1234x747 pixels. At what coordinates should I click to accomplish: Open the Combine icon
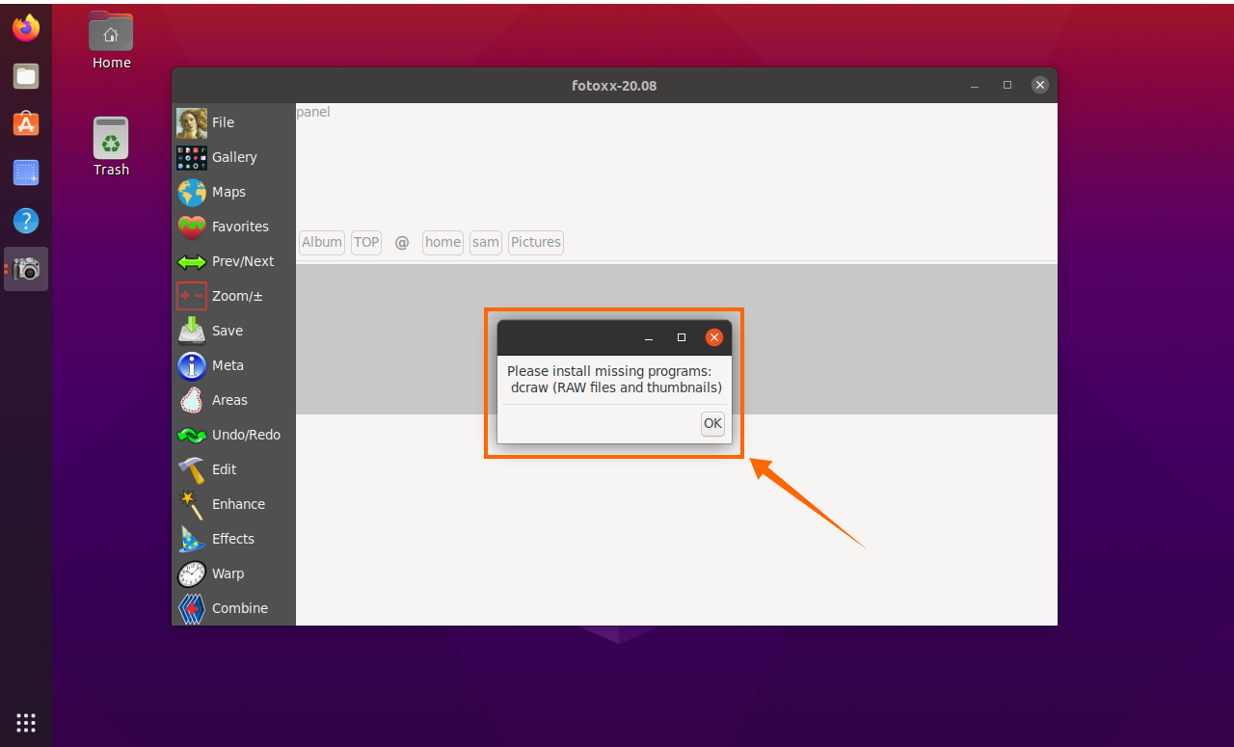(x=192, y=608)
